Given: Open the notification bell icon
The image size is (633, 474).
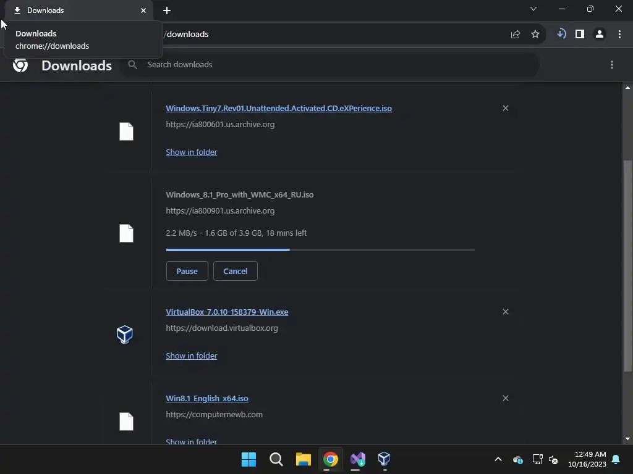Looking at the screenshot, I should pyautogui.click(x=616, y=459).
